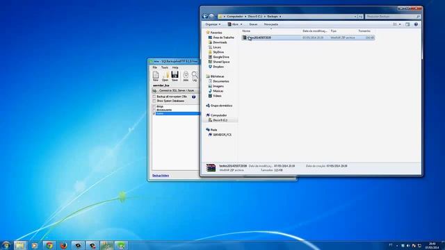
Task: Open the Tools menu in SQLBackupAndFTP
Action: [x=165, y=67]
